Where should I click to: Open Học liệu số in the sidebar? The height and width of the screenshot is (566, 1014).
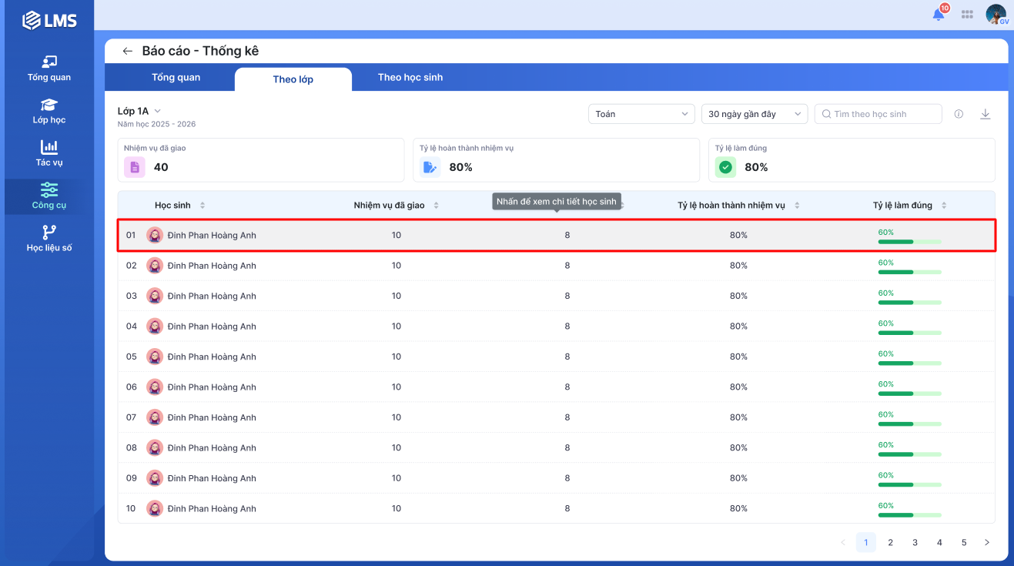pos(49,239)
